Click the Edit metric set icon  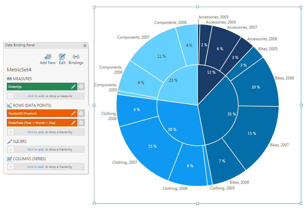coord(62,57)
